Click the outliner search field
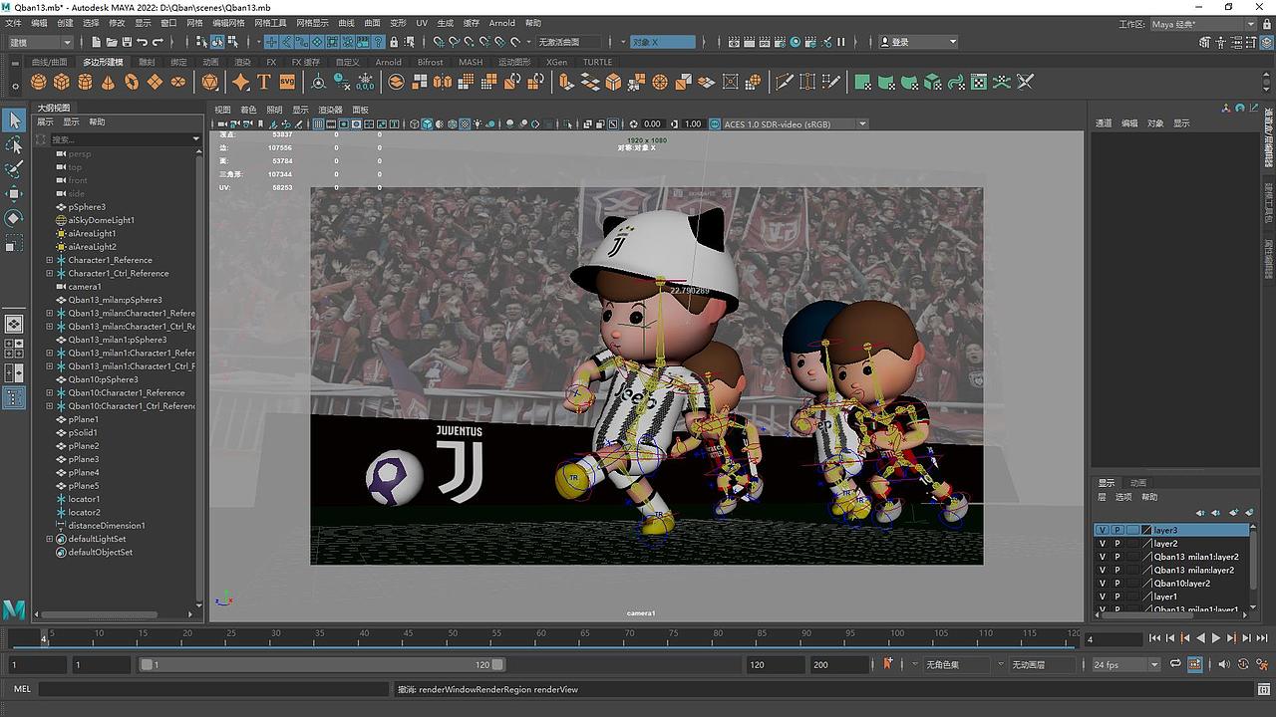The image size is (1276, 717). click(120, 139)
